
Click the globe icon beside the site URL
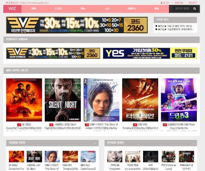[x=7, y=2]
